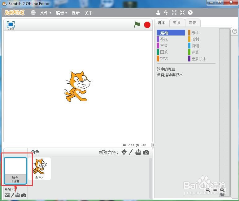Zoom in the scripts area
Screen dimensions: 239x201
[x=222, y=190]
